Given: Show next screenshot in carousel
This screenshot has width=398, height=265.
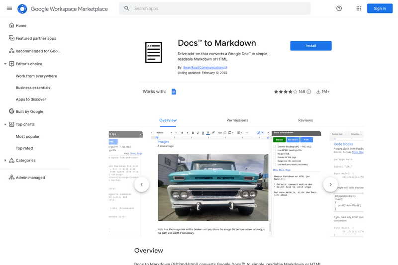Looking at the screenshot, I should coord(330,184).
